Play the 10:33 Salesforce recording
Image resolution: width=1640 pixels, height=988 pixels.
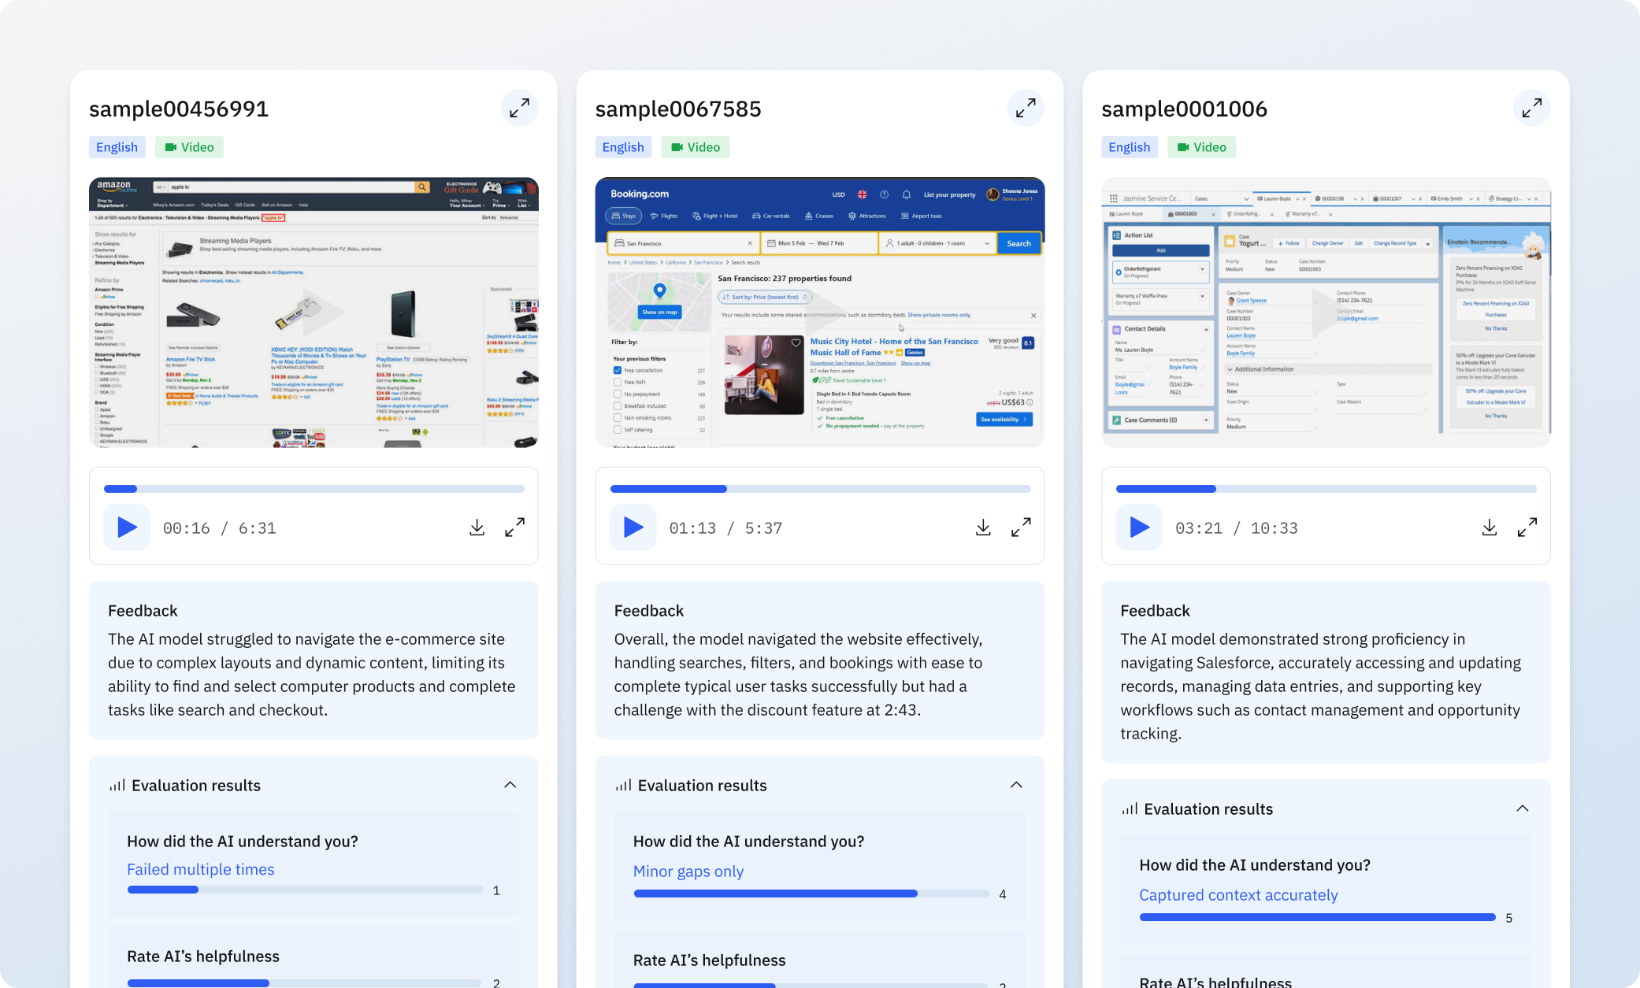(x=1139, y=527)
